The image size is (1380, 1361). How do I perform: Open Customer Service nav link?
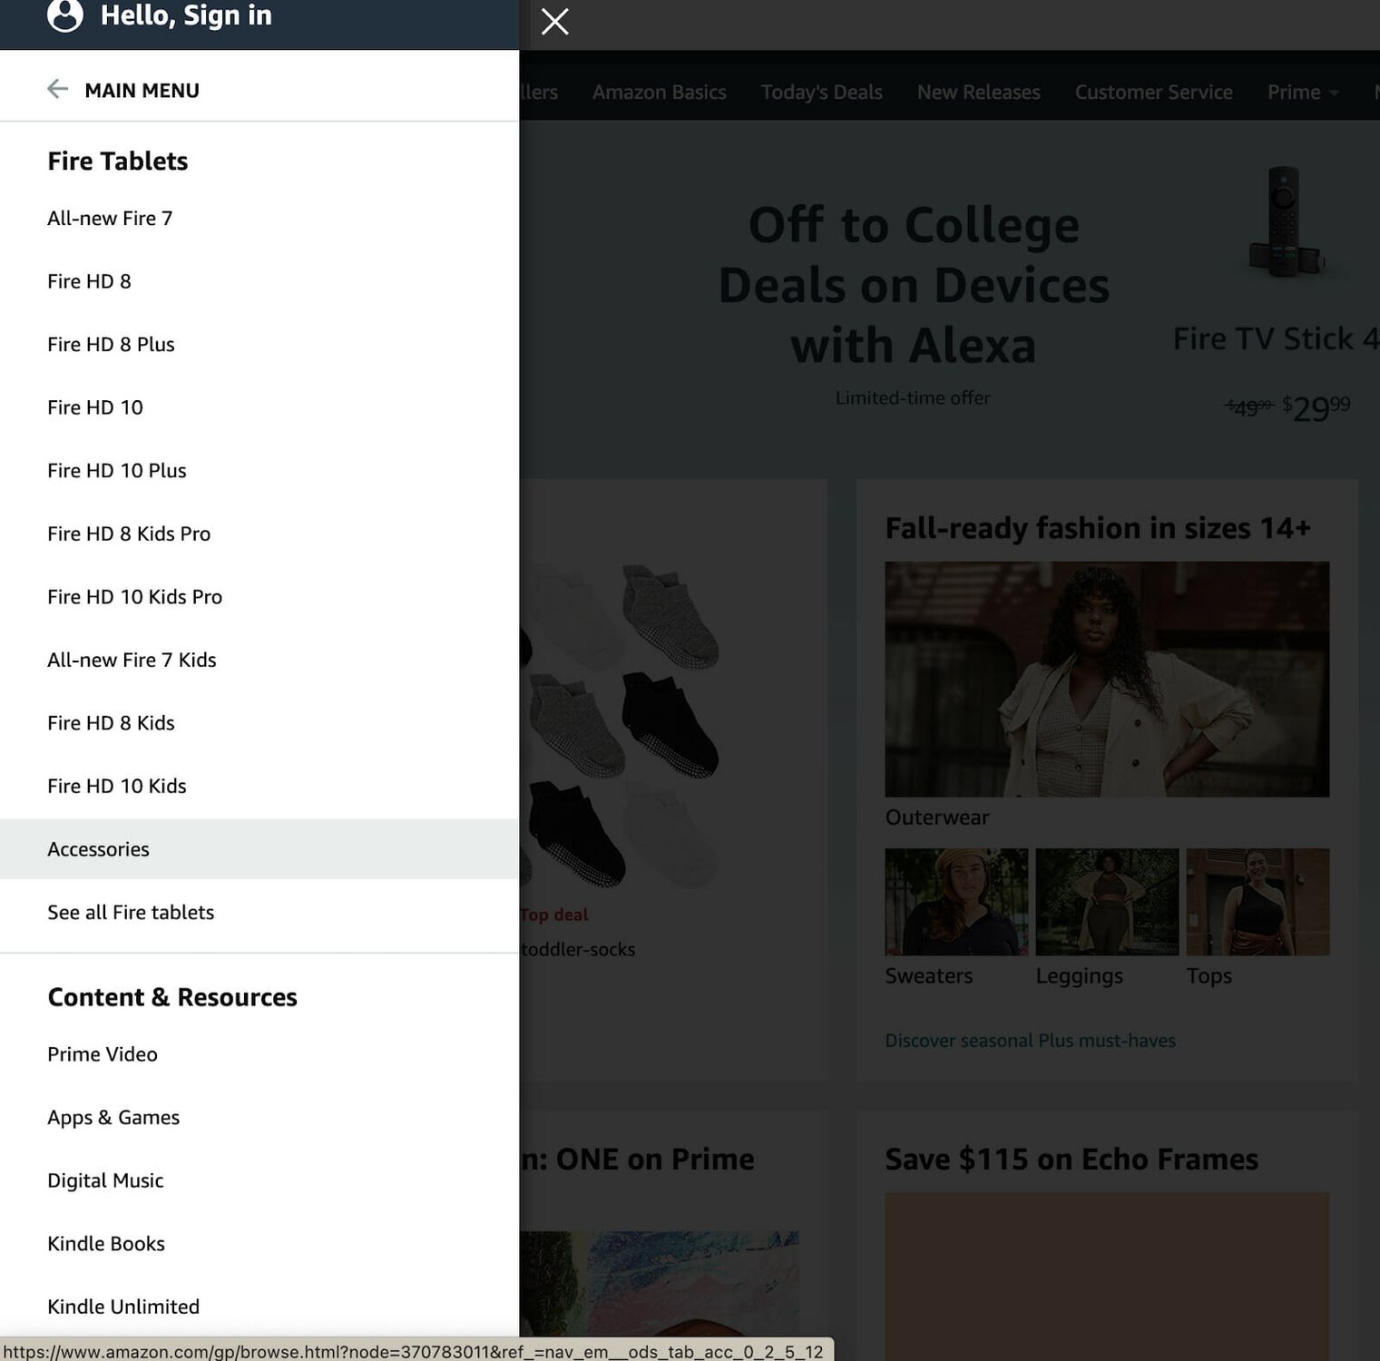tap(1153, 92)
